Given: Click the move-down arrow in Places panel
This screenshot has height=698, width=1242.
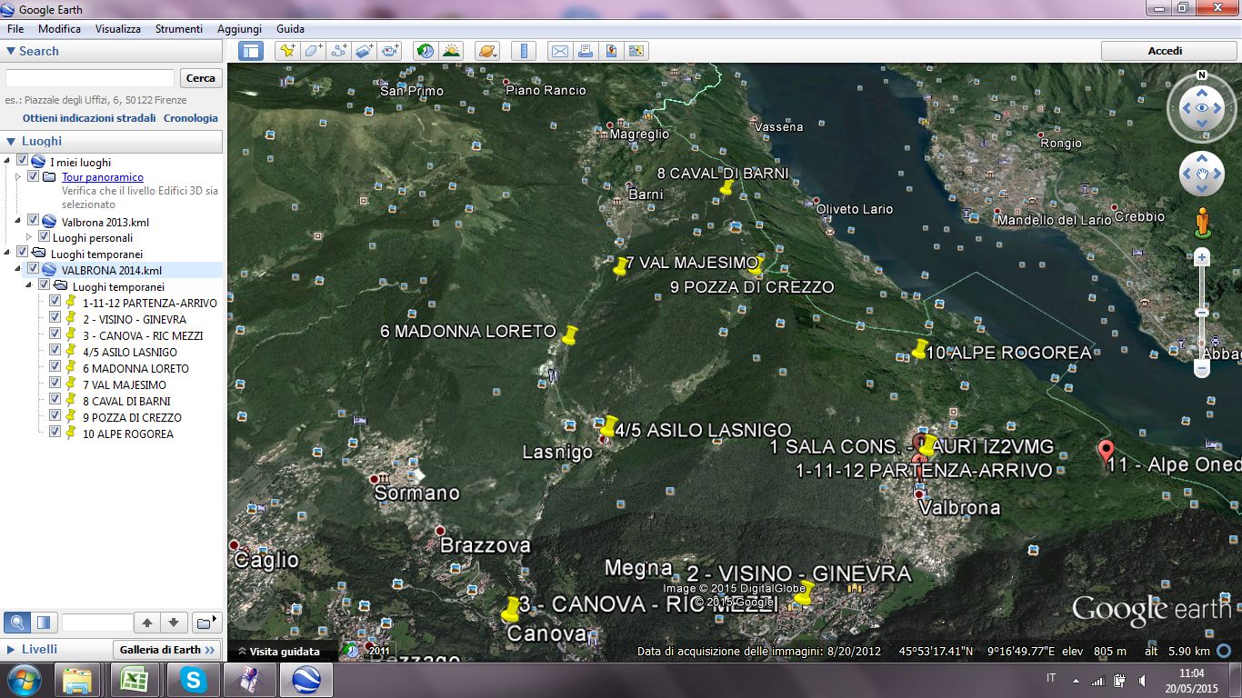Looking at the screenshot, I should click(175, 623).
